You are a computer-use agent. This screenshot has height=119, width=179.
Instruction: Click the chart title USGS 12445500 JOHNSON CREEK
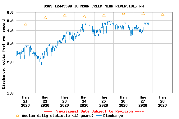(94, 6)
